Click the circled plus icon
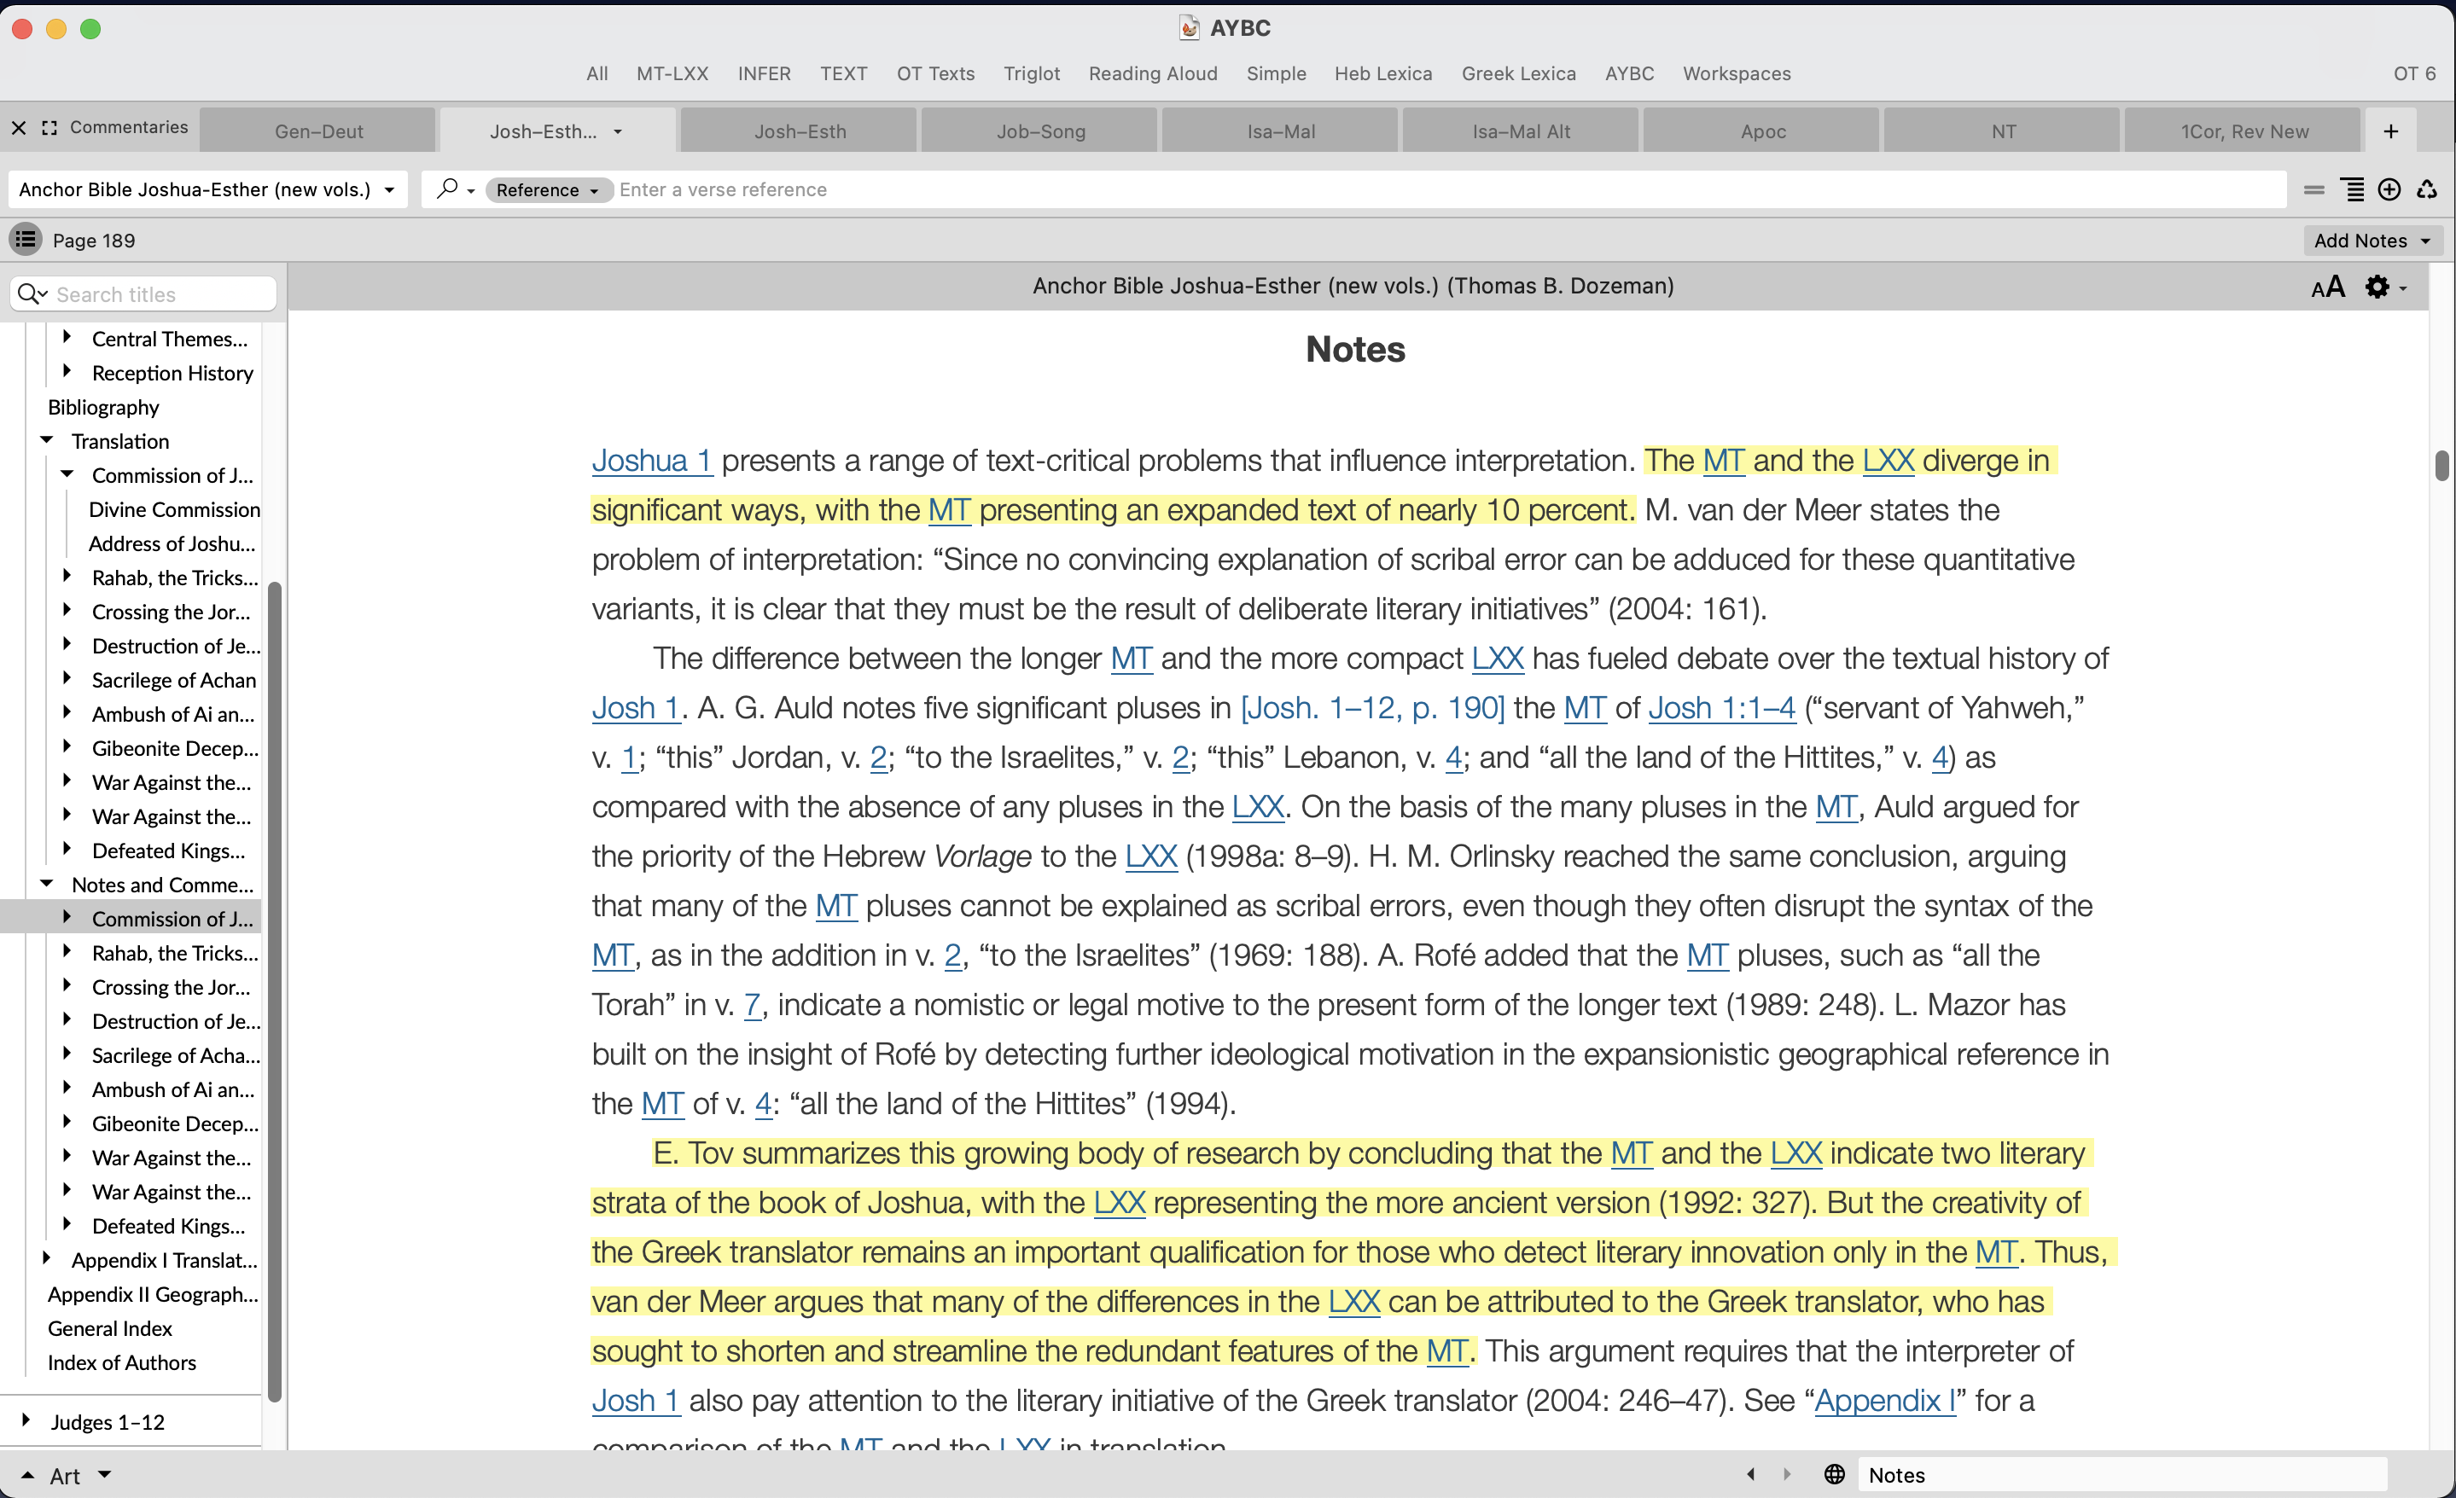The height and width of the screenshot is (1498, 2456). [2389, 189]
